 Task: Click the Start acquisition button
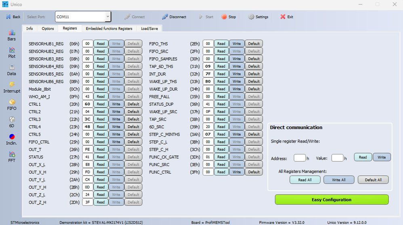206,17
